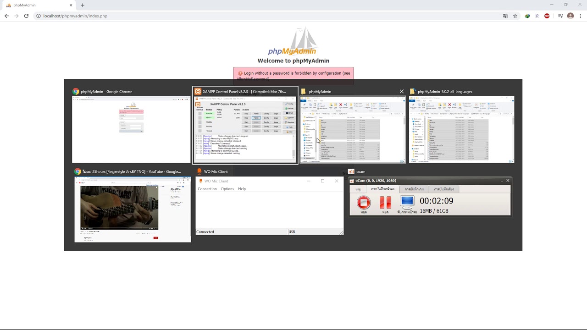Open the Connection menu in WO Mic Client
This screenshot has width=587, height=330.
(207, 189)
